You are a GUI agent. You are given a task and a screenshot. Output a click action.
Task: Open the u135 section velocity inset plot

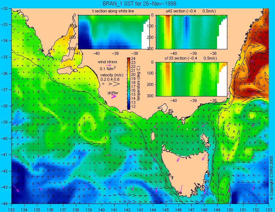coord(191,79)
